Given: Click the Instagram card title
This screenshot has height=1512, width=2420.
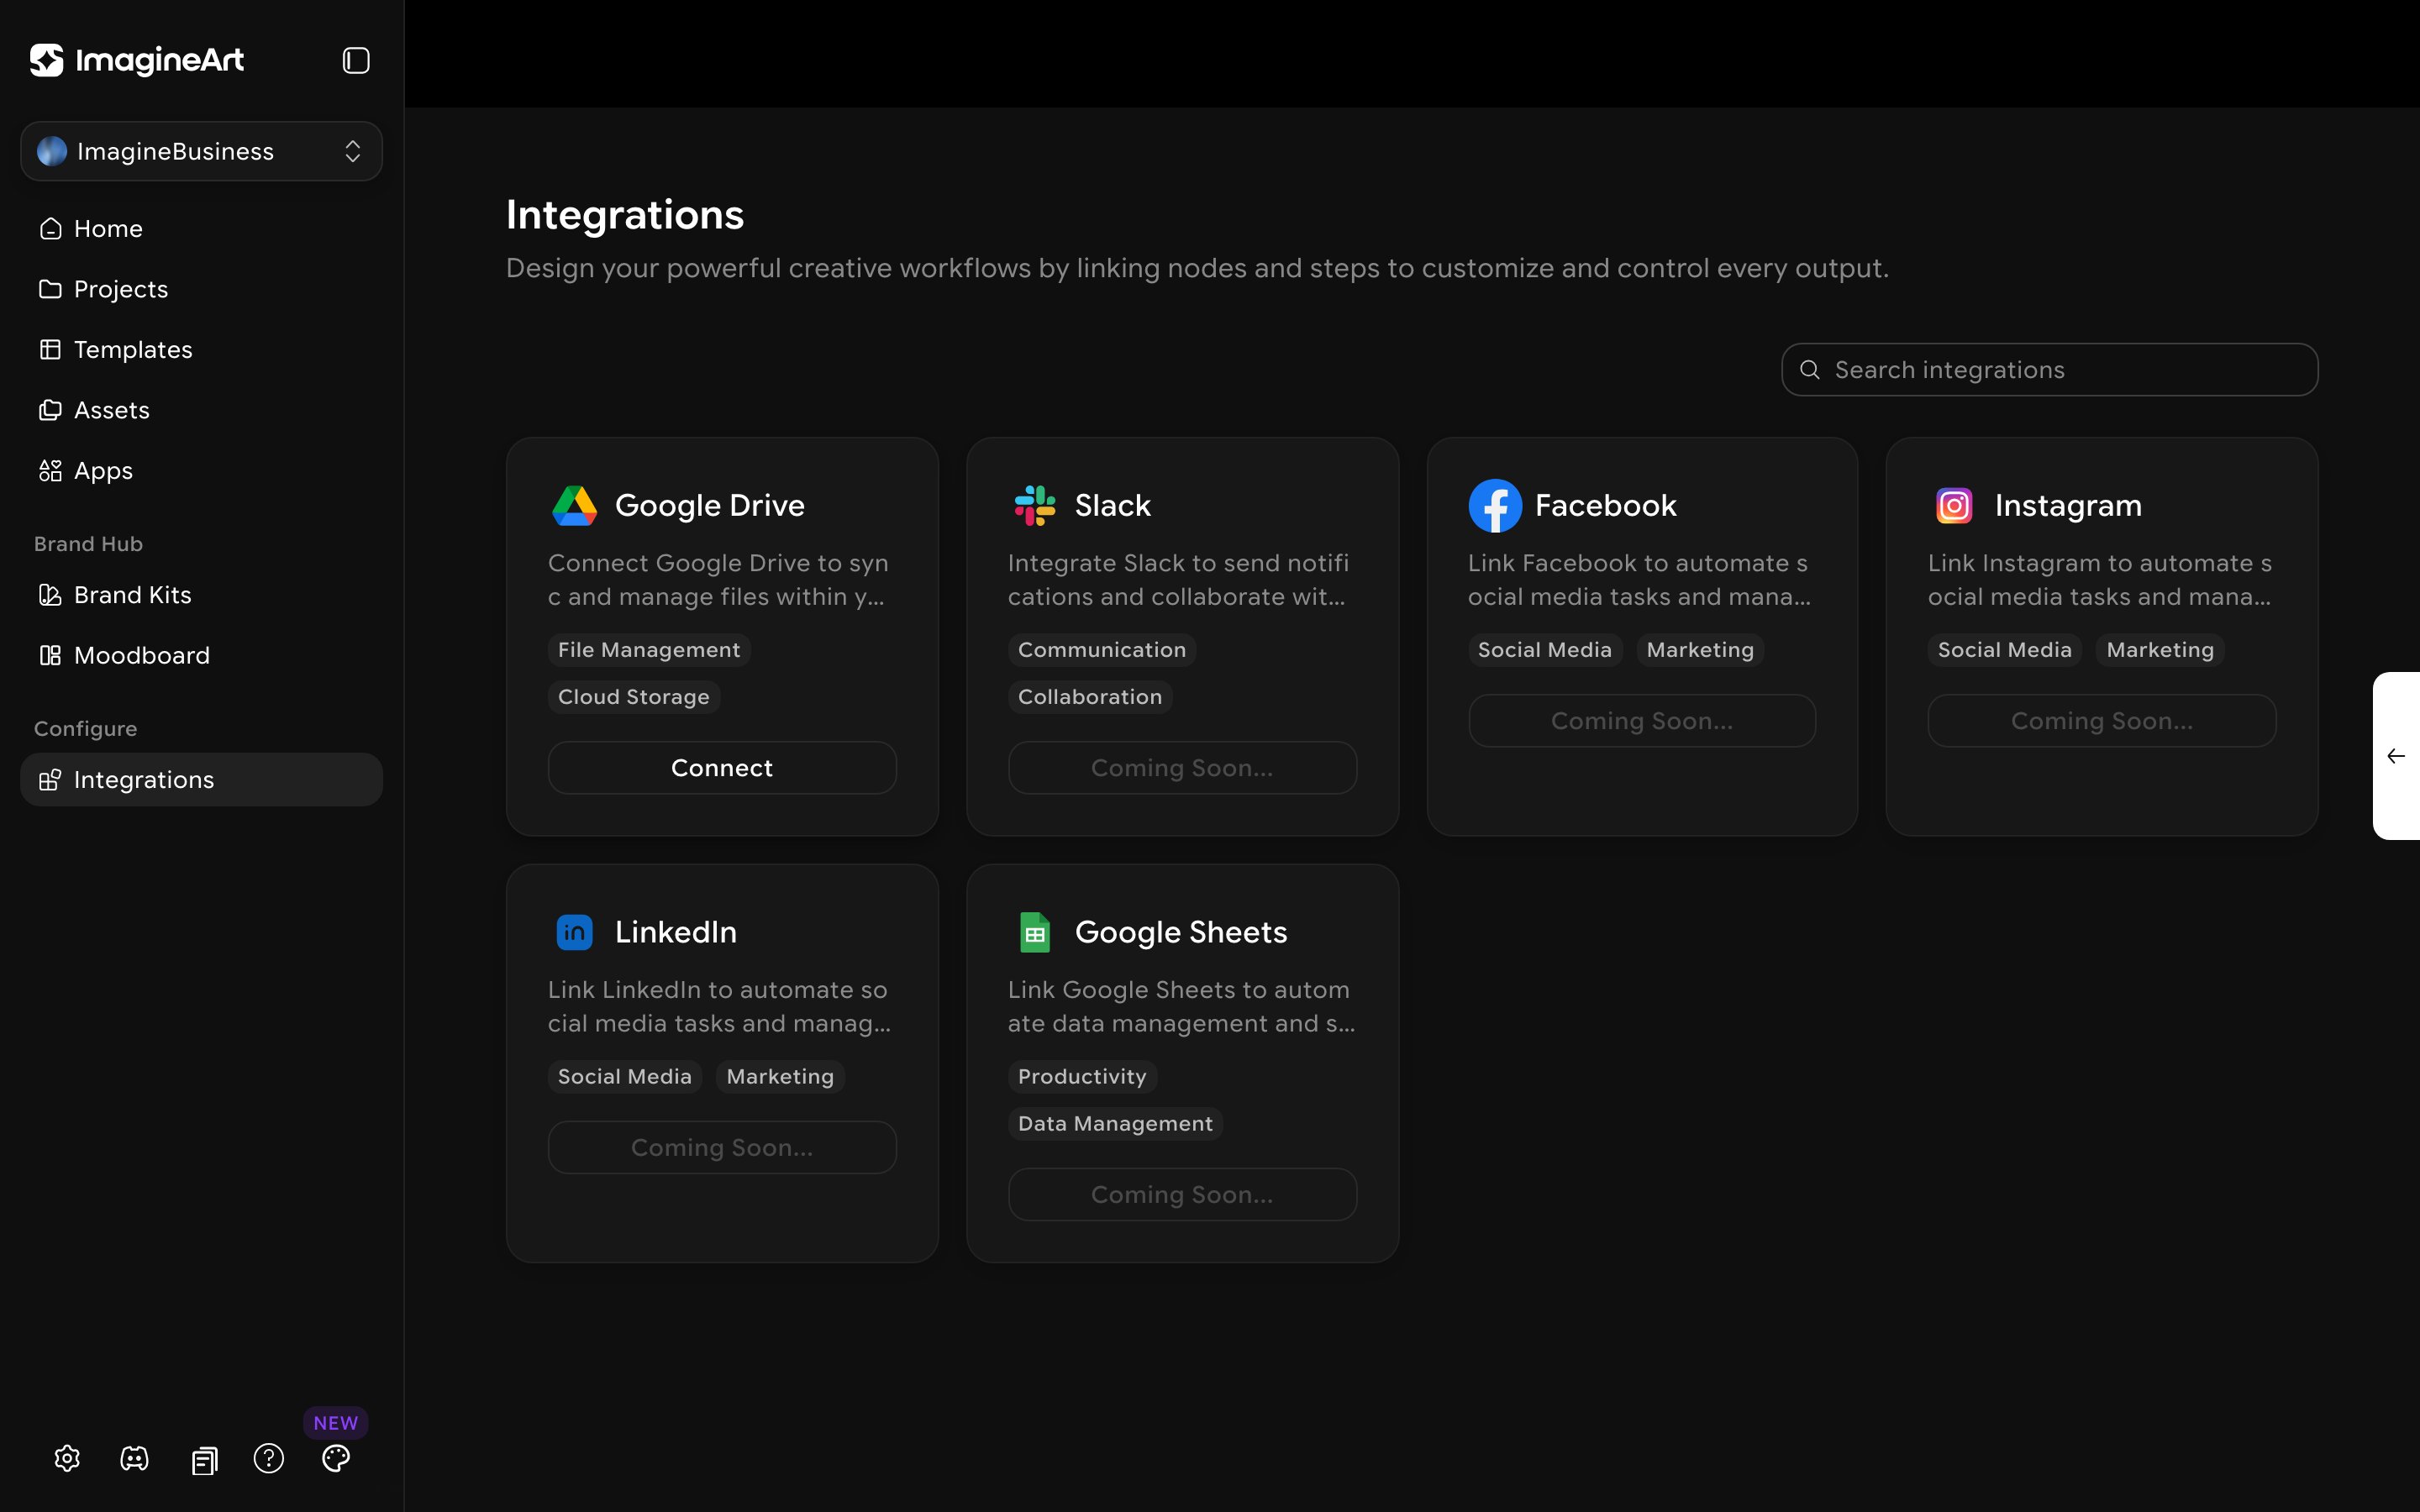Looking at the screenshot, I should pyautogui.click(x=2068, y=506).
